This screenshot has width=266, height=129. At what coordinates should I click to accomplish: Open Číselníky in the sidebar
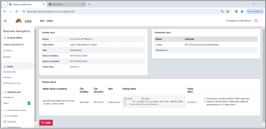click(x=12, y=122)
